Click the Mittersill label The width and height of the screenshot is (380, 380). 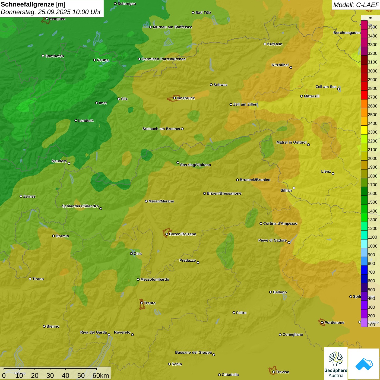312,96
